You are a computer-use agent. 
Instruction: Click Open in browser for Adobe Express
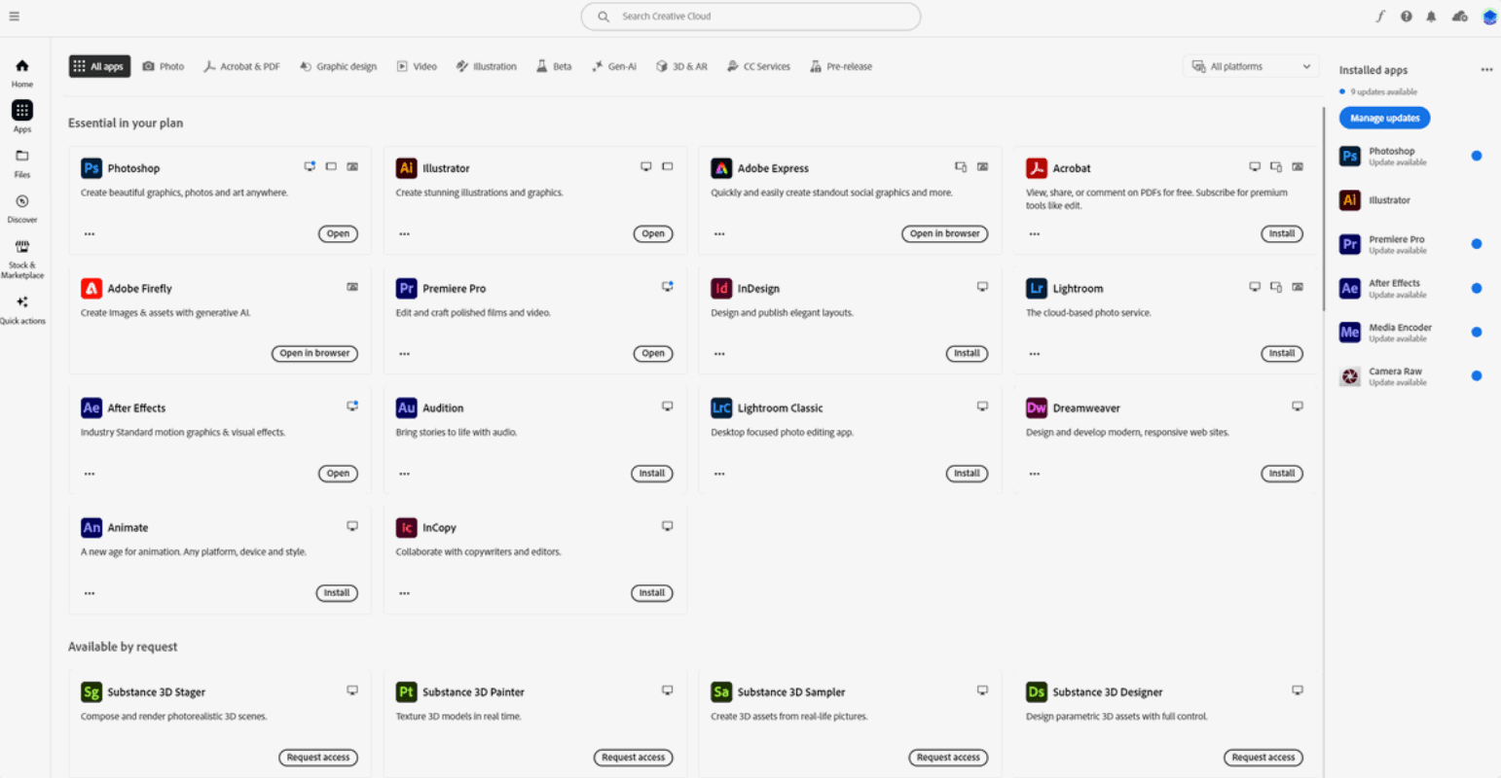tap(944, 233)
